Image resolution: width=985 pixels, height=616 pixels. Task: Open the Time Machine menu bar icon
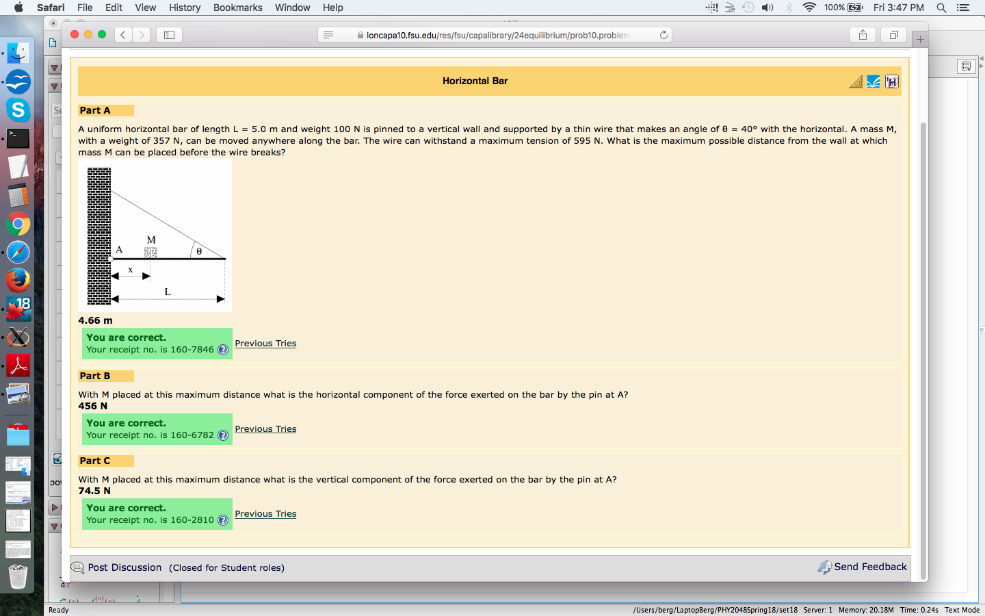748,8
